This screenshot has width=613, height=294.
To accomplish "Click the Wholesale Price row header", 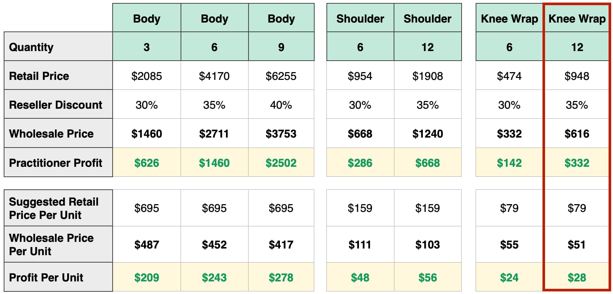I will [58, 133].
